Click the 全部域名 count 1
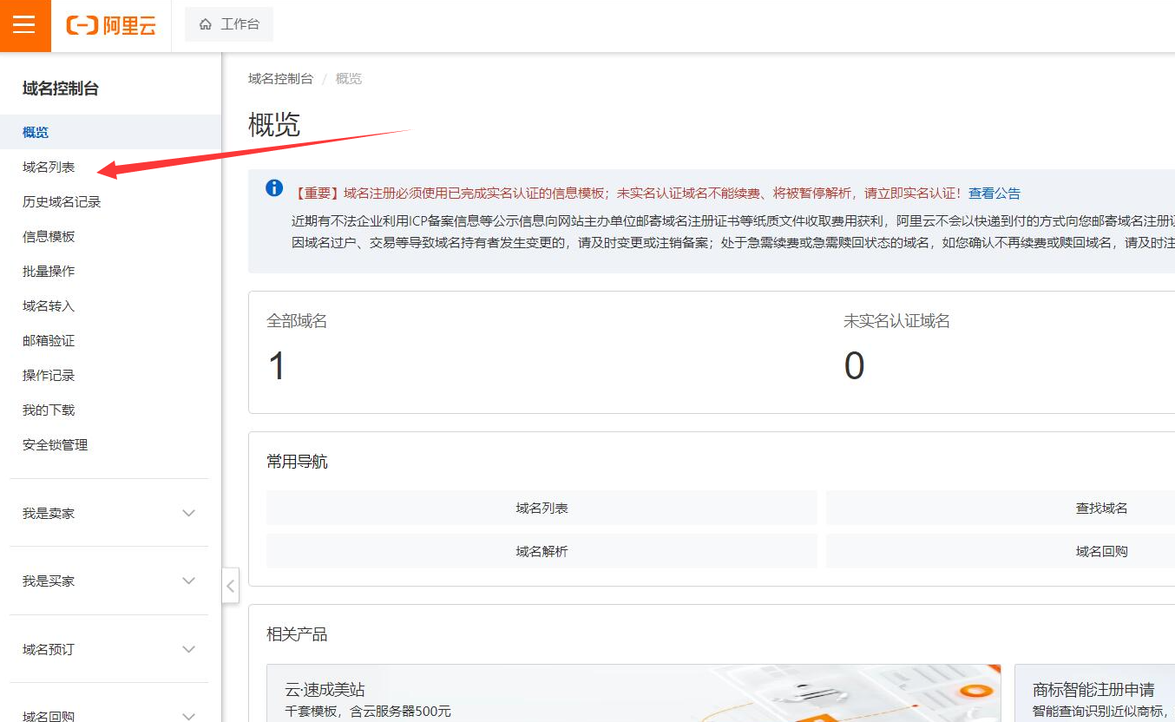 coord(277,366)
